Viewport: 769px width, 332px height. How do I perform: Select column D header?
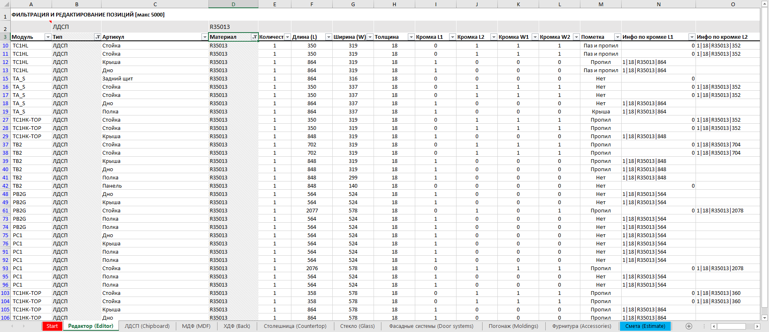tap(233, 4)
